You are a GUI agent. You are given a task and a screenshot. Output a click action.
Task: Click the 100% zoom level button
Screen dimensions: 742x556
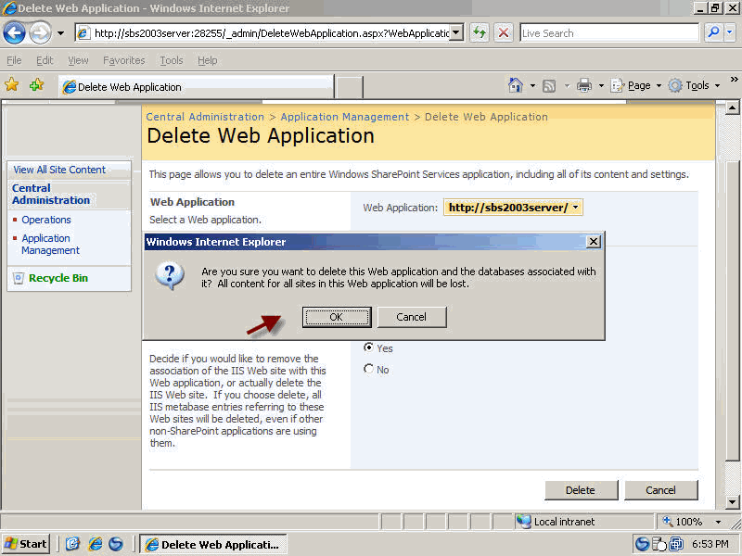point(683,522)
